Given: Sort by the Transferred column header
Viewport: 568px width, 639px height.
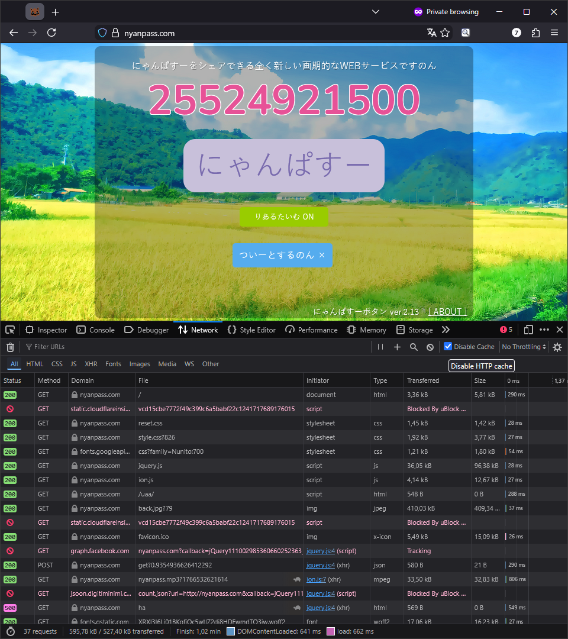Looking at the screenshot, I should coord(437,380).
